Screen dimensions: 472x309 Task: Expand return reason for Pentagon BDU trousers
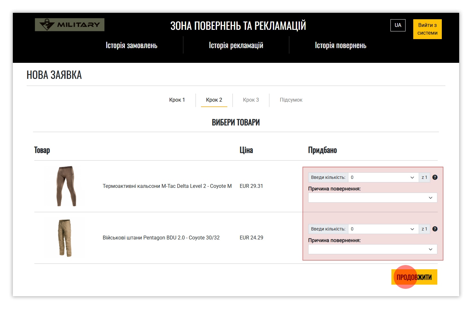(372, 249)
